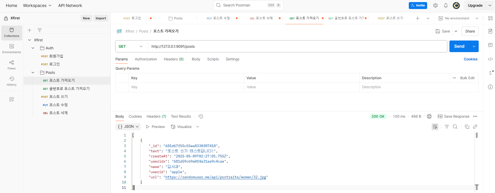The width and height of the screenshot is (495, 193).
Task: Click the filter response icon
Action: (x=447, y=127)
